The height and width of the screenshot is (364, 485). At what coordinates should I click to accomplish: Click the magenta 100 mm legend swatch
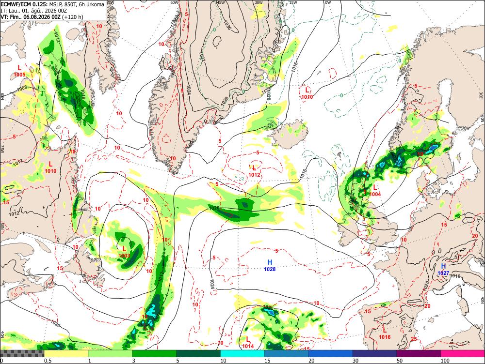(463, 353)
